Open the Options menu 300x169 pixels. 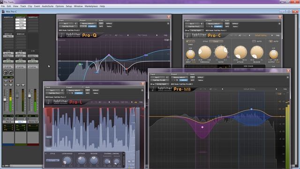[x=60, y=6]
